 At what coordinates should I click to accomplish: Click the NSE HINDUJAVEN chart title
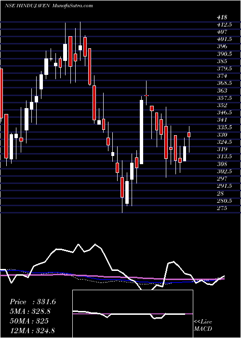(x=27, y=6)
